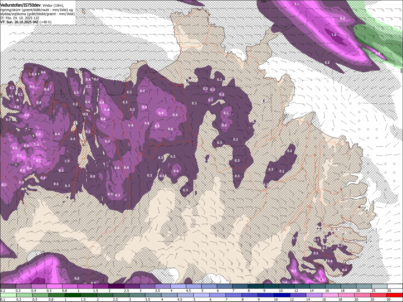Image resolution: width=403 pixels, height=302 pixels.
Task: Click the "VT: Sun. 26.10.2025 04Z (+40 h)" line
Action: (26, 22)
